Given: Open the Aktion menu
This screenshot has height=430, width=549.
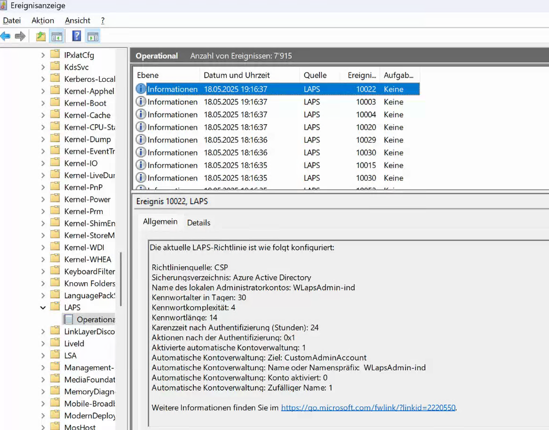Looking at the screenshot, I should 42,20.
